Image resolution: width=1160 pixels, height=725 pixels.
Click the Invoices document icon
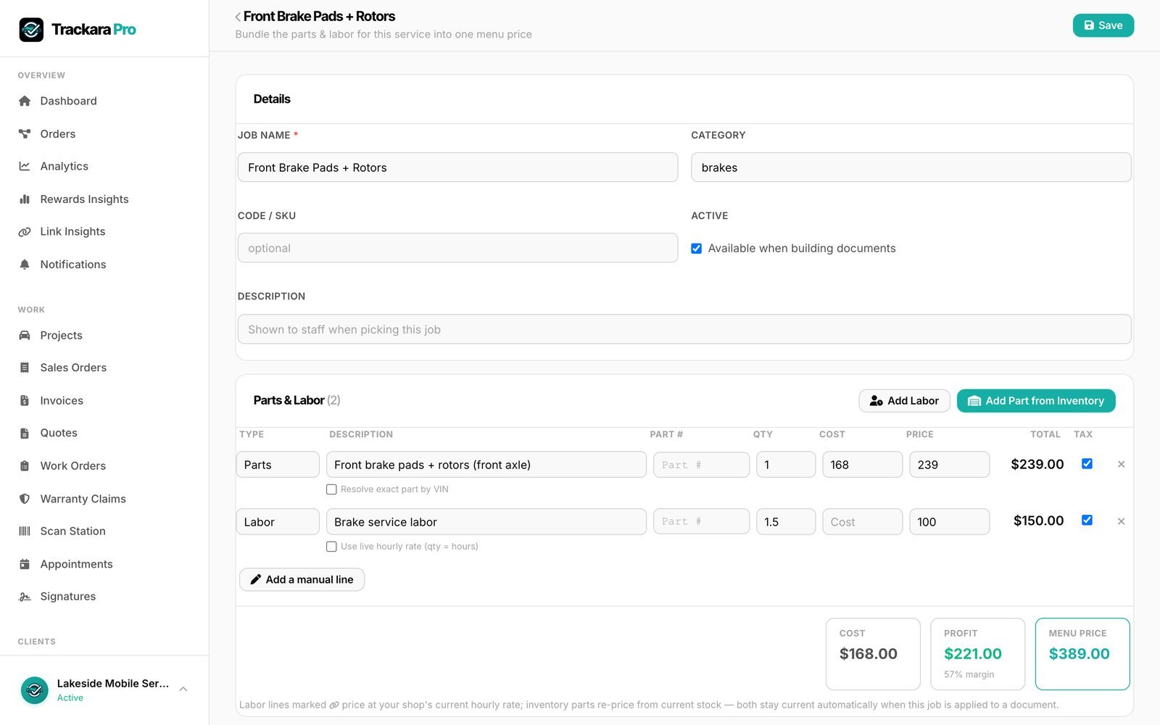(25, 400)
